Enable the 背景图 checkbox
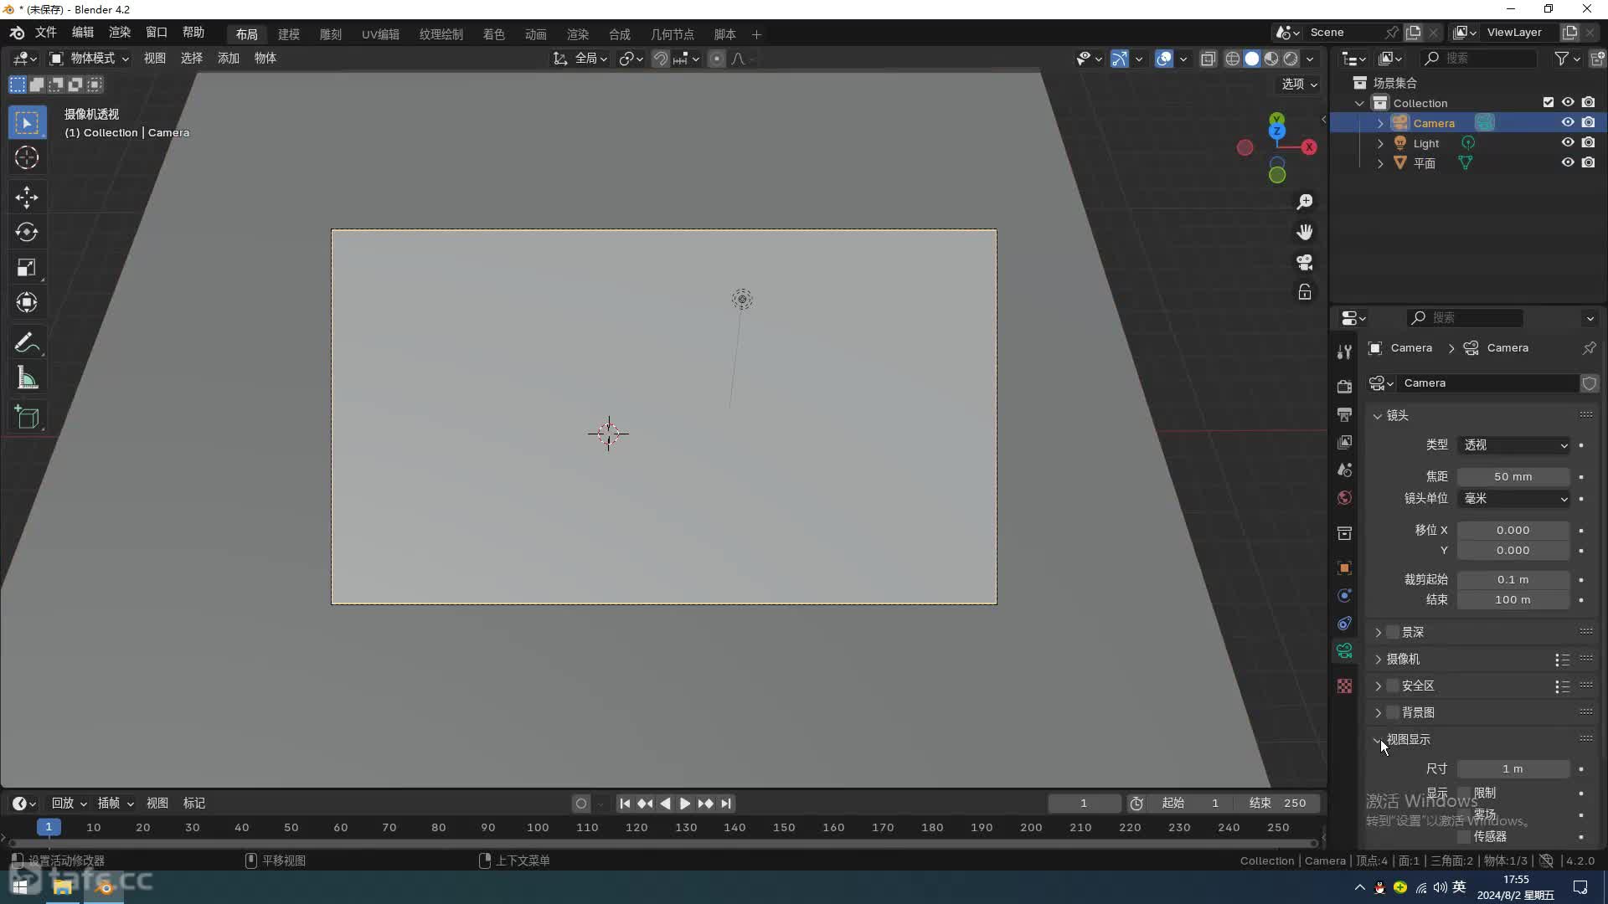 click(x=1393, y=712)
